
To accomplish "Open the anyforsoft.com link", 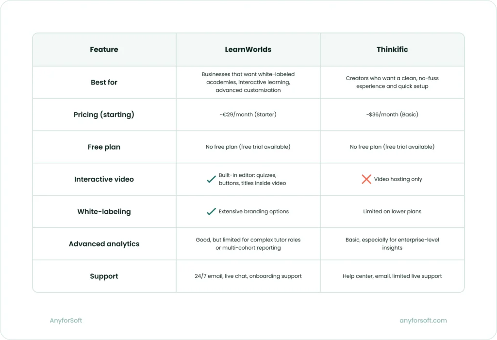I will (x=423, y=321).
